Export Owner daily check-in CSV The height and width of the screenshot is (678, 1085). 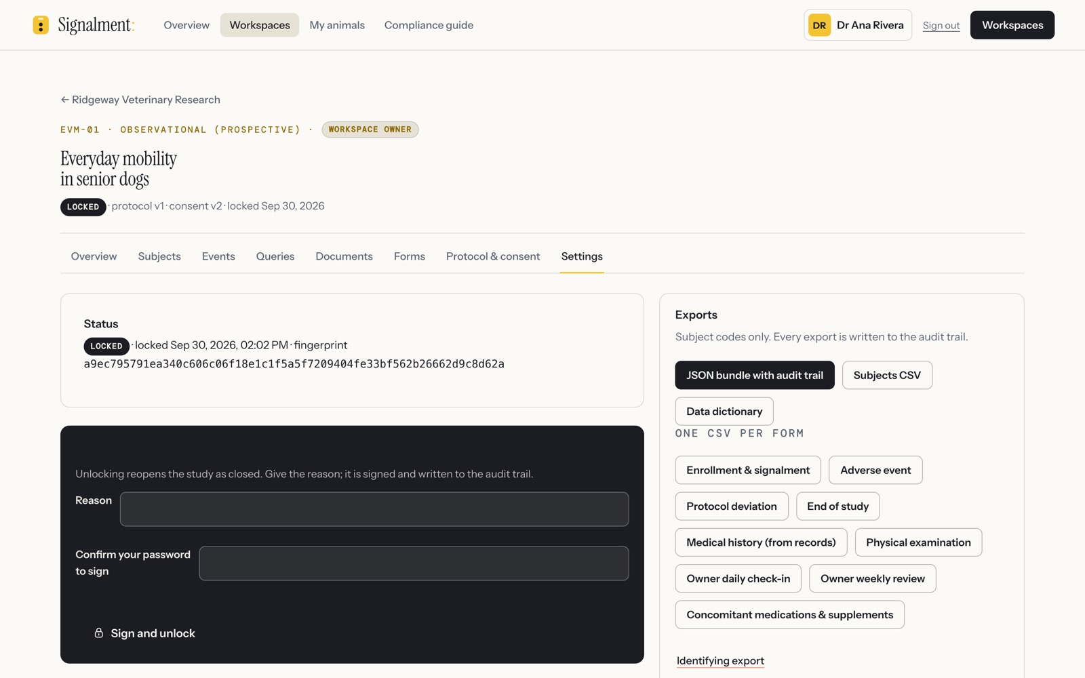click(x=738, y=578)
